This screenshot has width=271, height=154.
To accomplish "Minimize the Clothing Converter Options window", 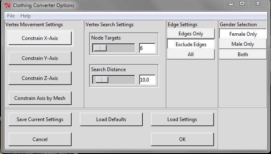I will click(x=231, y=4).
